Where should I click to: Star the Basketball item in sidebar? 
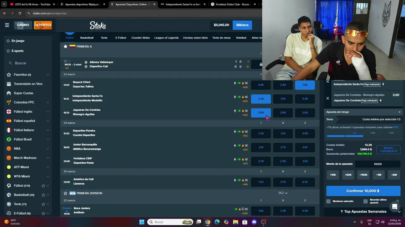pos(43,195)
